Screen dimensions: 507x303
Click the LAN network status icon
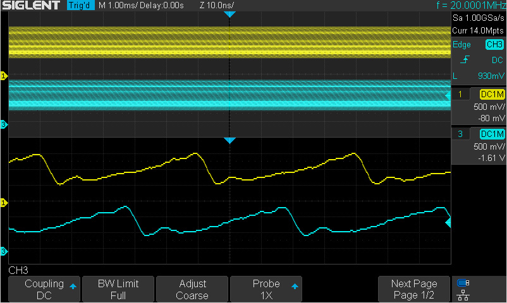click(464, 294)
